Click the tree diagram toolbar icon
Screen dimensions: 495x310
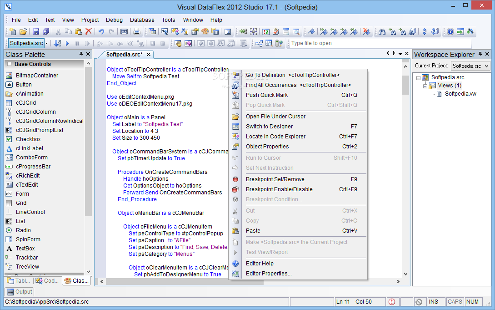pyautogui.click(x=259, y=43)
